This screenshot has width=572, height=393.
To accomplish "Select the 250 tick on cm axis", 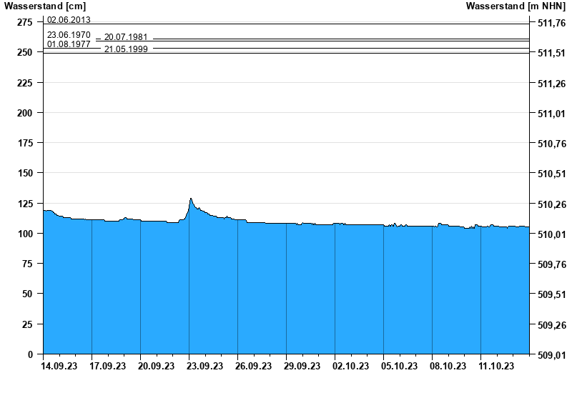I will pos(25,53).
